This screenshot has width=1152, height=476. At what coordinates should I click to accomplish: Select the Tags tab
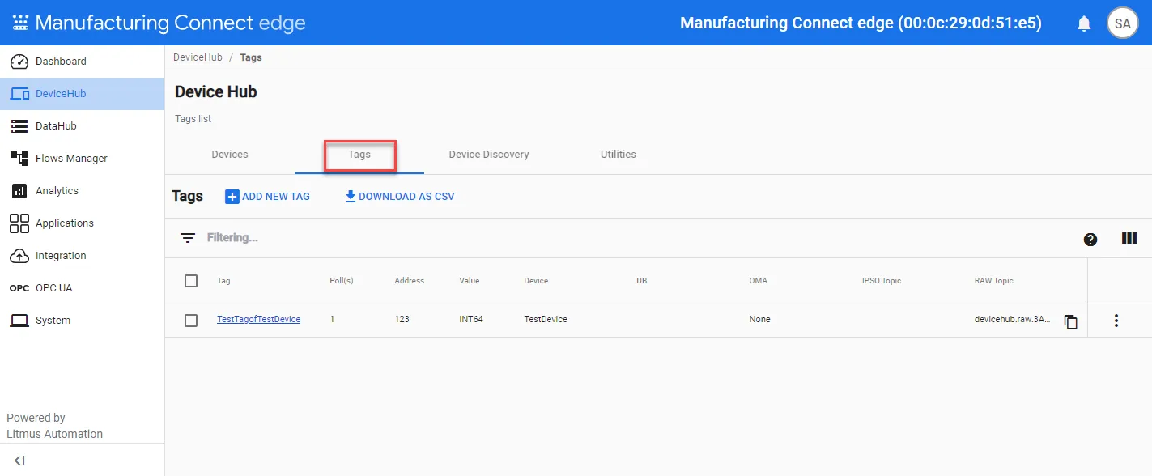(359, 155)
